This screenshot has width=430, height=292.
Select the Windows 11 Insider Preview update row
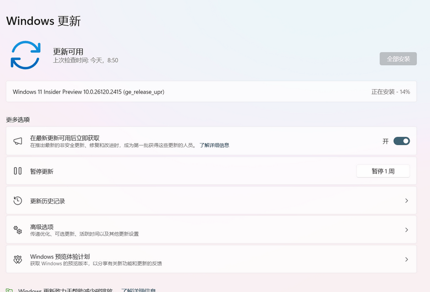tap(211, 92)
